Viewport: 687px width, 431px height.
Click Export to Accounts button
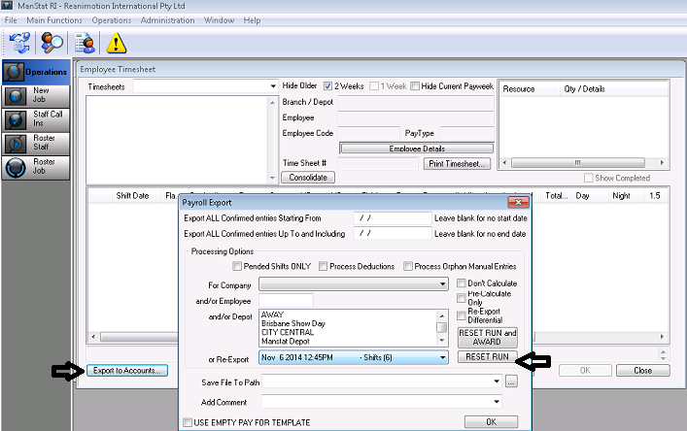point(126,370)
